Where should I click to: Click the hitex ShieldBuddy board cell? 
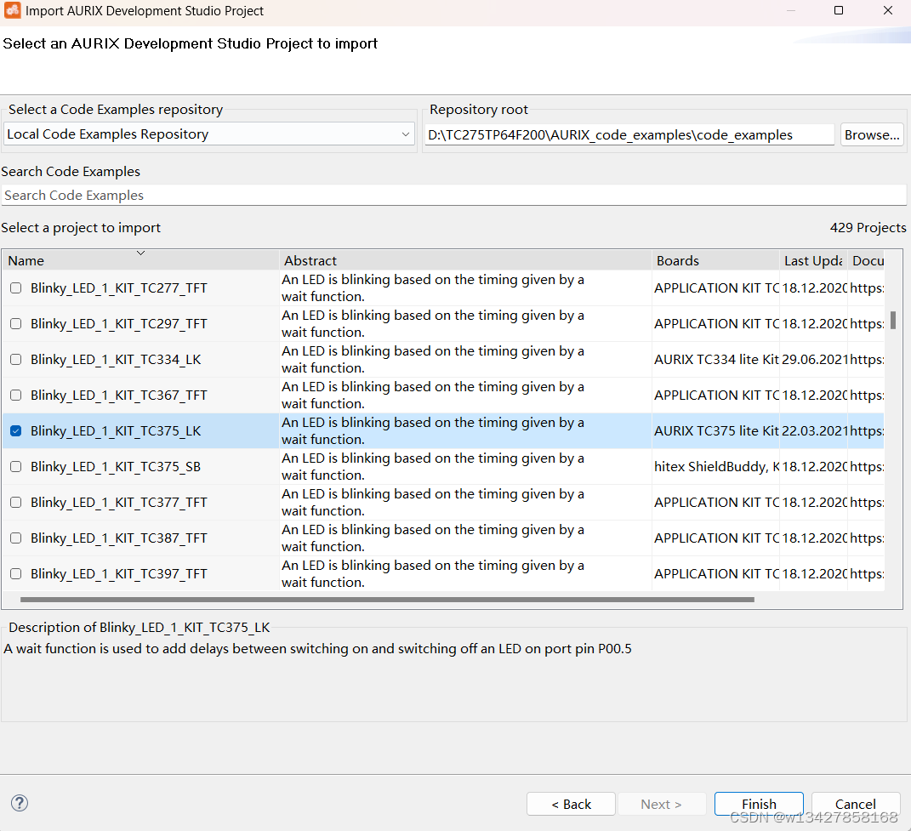click(716, 467)
